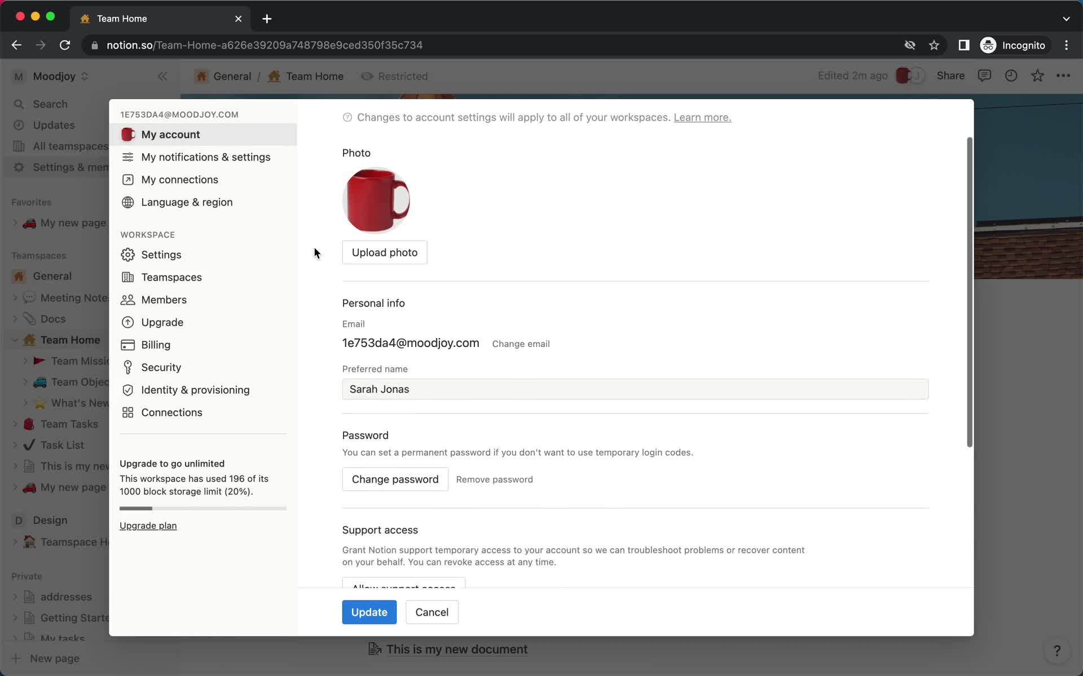The width and height of the screenshot is (1083, 676).
Task: Click the Cancel button
Action: pyautogui.click(x=431, y=612)
